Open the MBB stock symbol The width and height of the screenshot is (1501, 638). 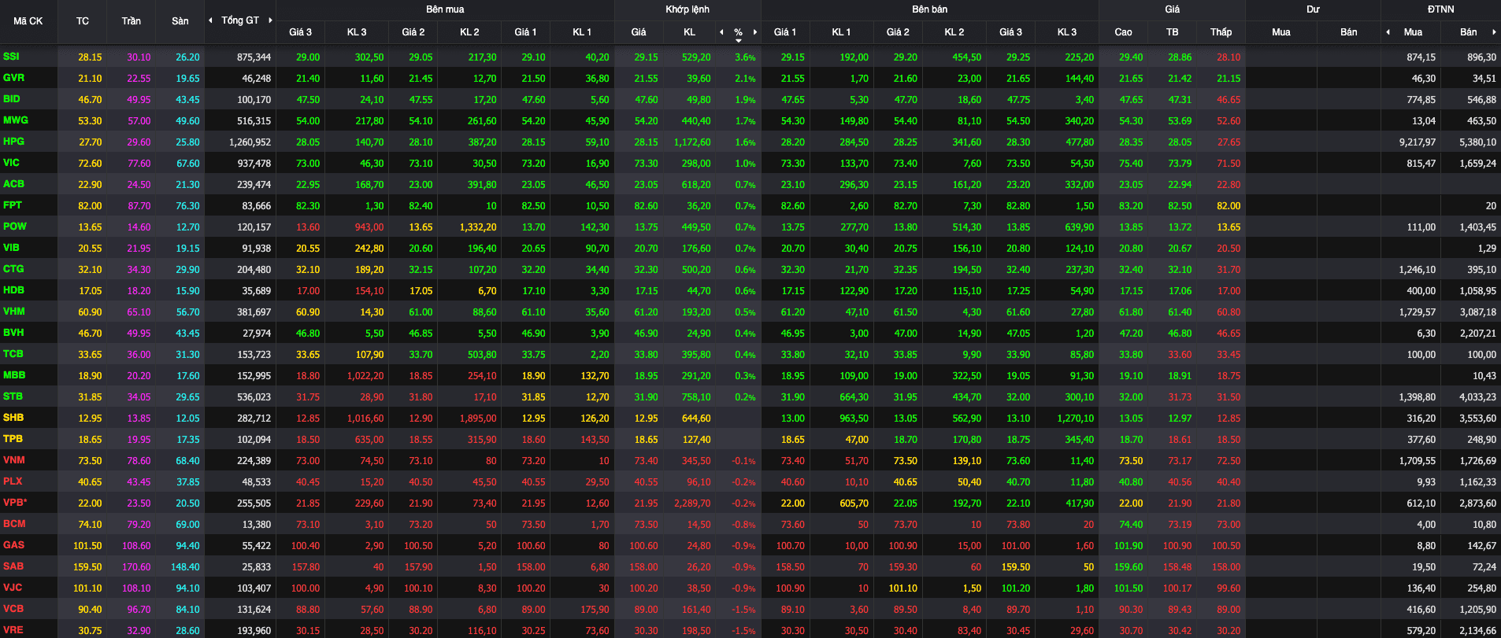(x=14, y=375)
